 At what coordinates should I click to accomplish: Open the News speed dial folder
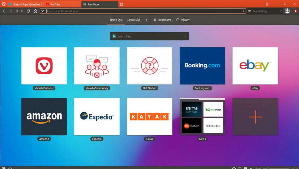point(202,117)
